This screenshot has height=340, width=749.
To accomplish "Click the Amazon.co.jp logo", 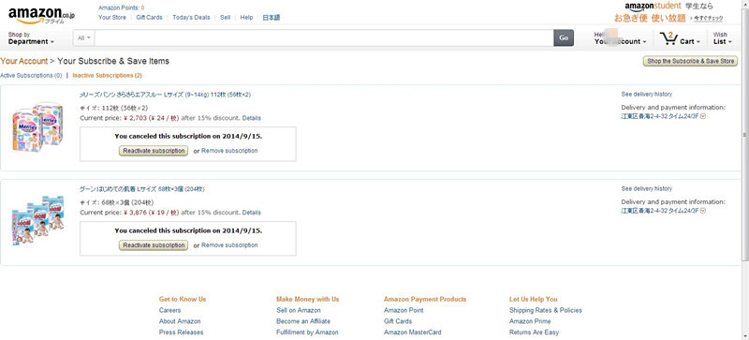I will click(41, 14).
